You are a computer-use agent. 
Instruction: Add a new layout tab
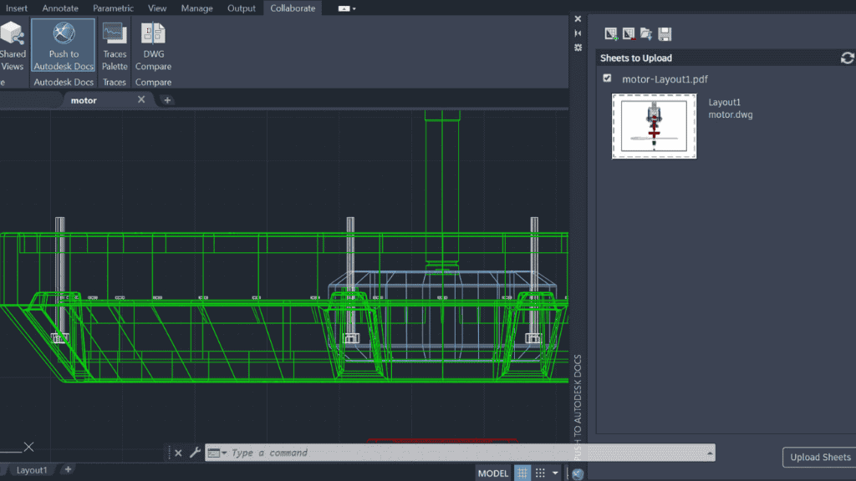pyautogui.click(x=69, y=469)
